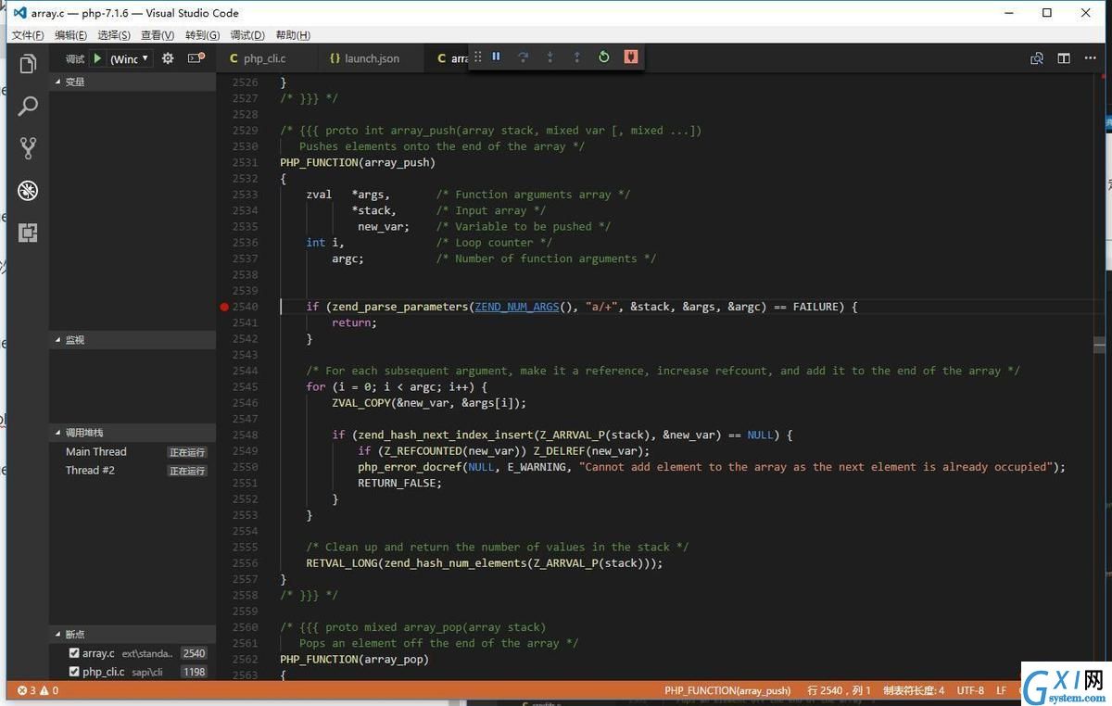Image resolution: width=1112 pixels, height=706 pixels.
Task: Open the 转到(G) menu
Action: click(202, 35)
